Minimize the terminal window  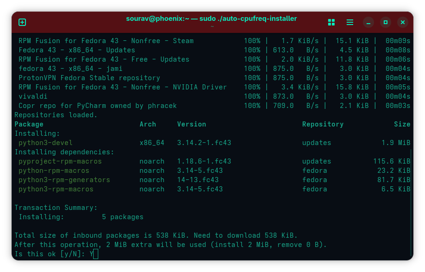click(368, 22)
